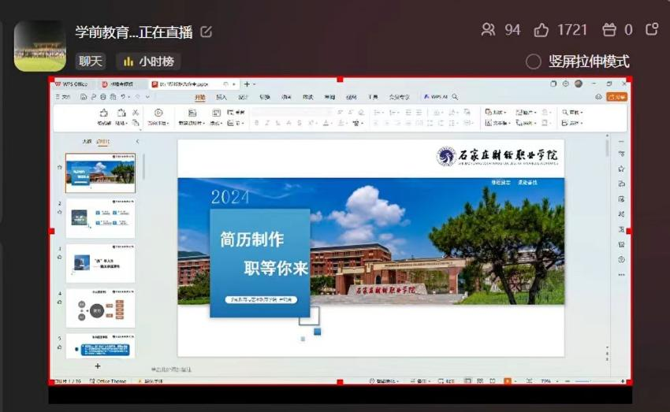Click the add slide plus icon

pos(98,366)
